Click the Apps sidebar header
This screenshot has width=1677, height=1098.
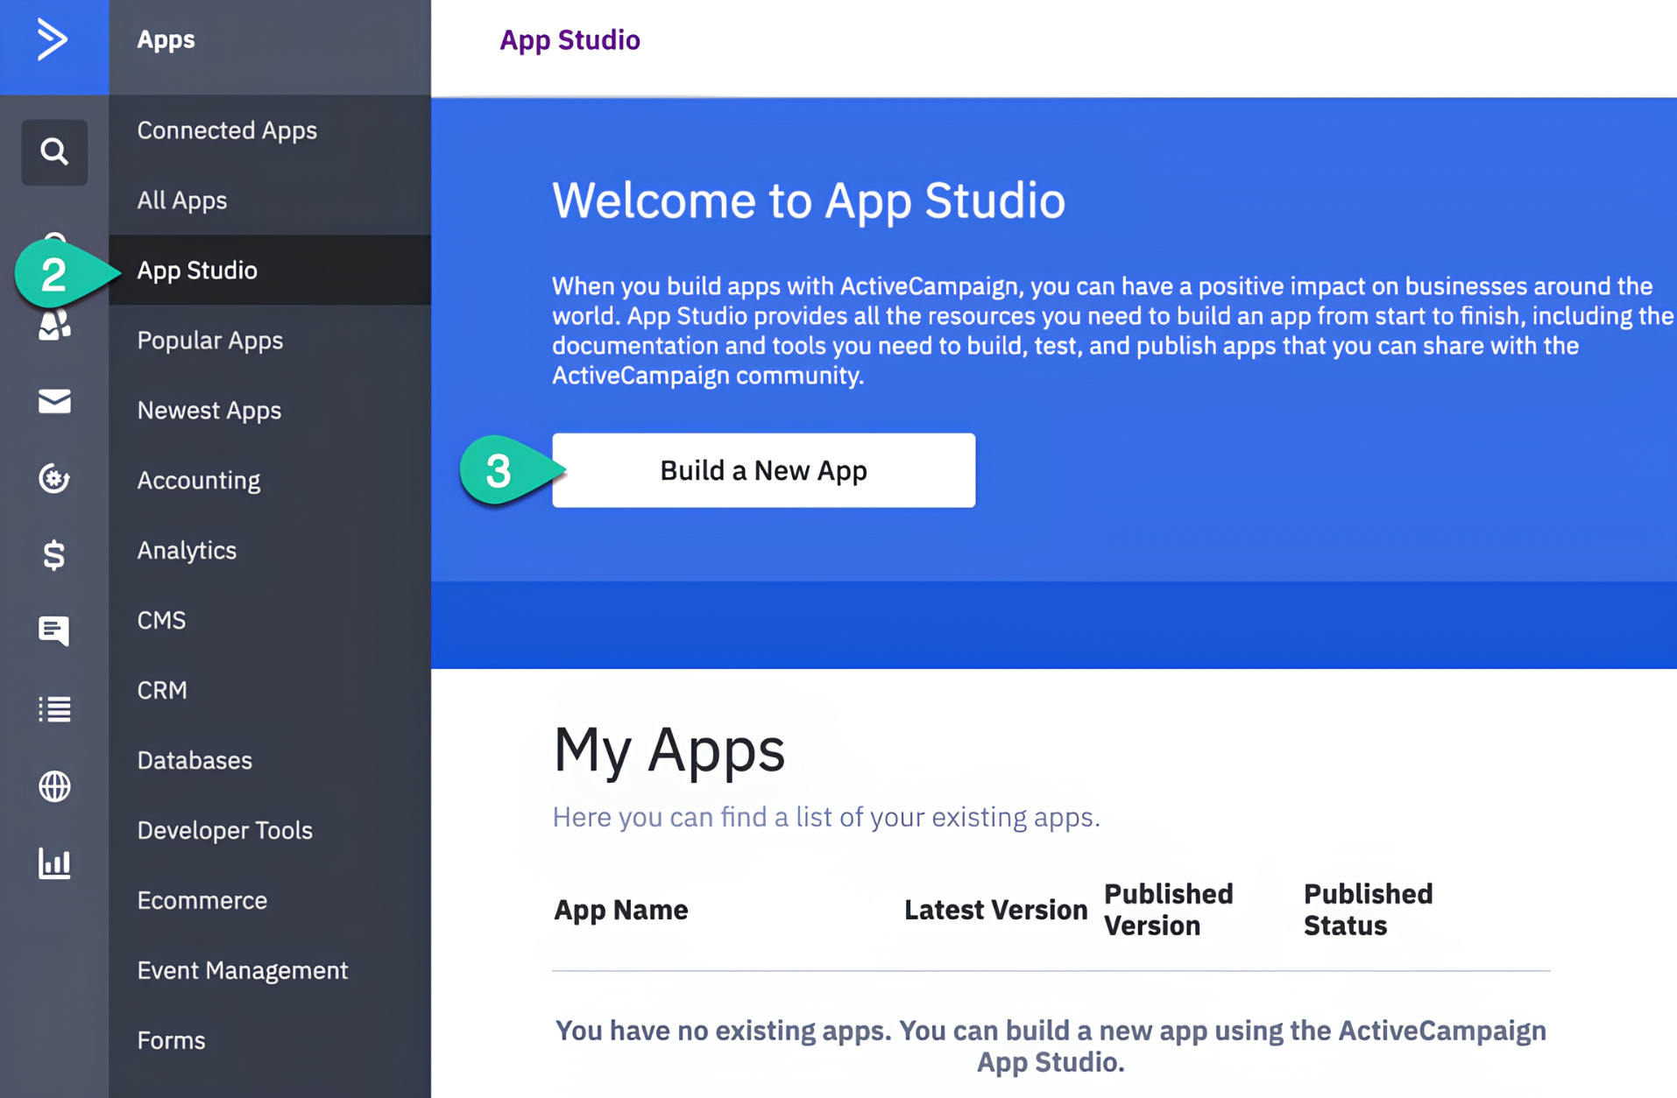tap(166, 39)
